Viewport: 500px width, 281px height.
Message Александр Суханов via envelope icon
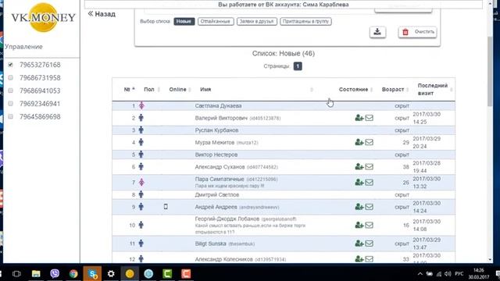370,166
